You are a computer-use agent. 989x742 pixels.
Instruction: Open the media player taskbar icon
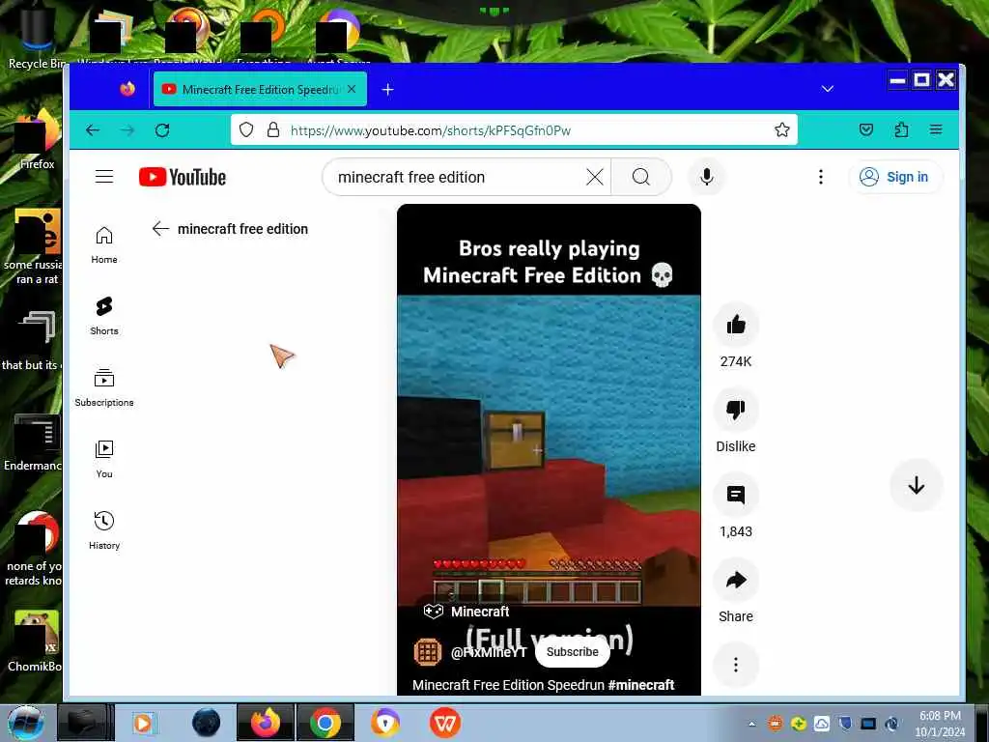click(x=145, y=723)
